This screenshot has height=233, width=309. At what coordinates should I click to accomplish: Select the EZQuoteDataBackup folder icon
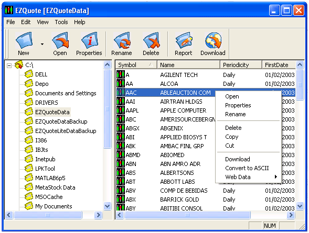tap(29, 121)
